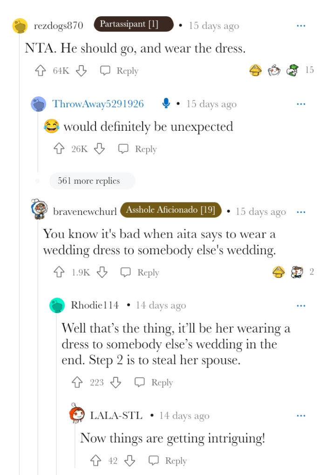Upvote bravenewchurl's wedding dress comment

click(x=59, y=273)
